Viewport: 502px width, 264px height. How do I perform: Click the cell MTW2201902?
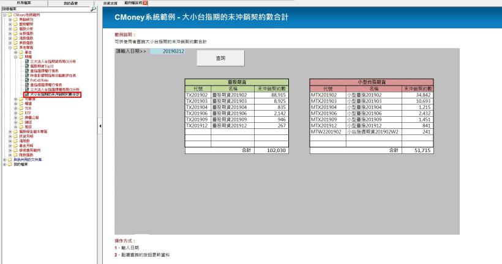[x=328, y=131]
